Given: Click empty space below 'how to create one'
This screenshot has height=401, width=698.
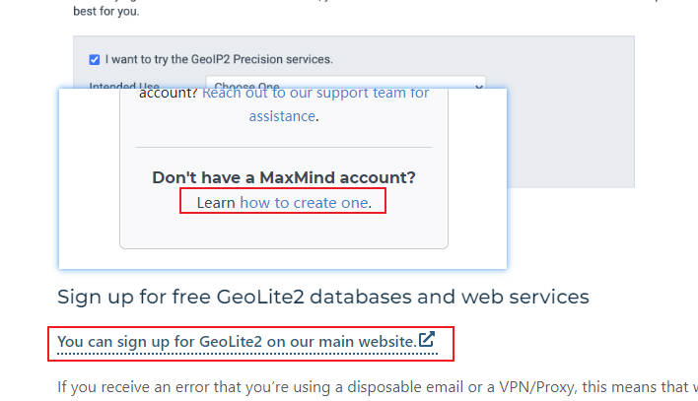Looking at the screenshot, I should (284, 232).
